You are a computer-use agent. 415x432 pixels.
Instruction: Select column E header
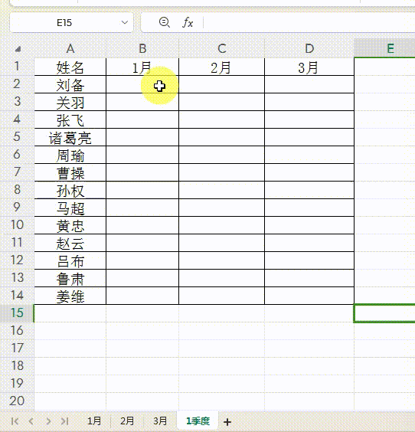(x=384, y=48)
